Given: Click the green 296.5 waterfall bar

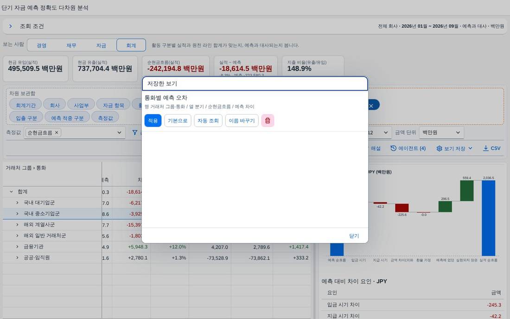Looking at the screenshot, I should pos(445,206).
